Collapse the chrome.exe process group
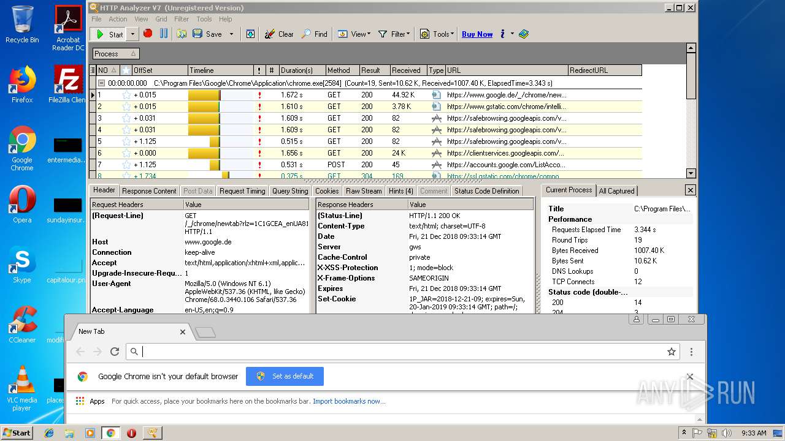785x441 pixels. (x=102, y=83)
